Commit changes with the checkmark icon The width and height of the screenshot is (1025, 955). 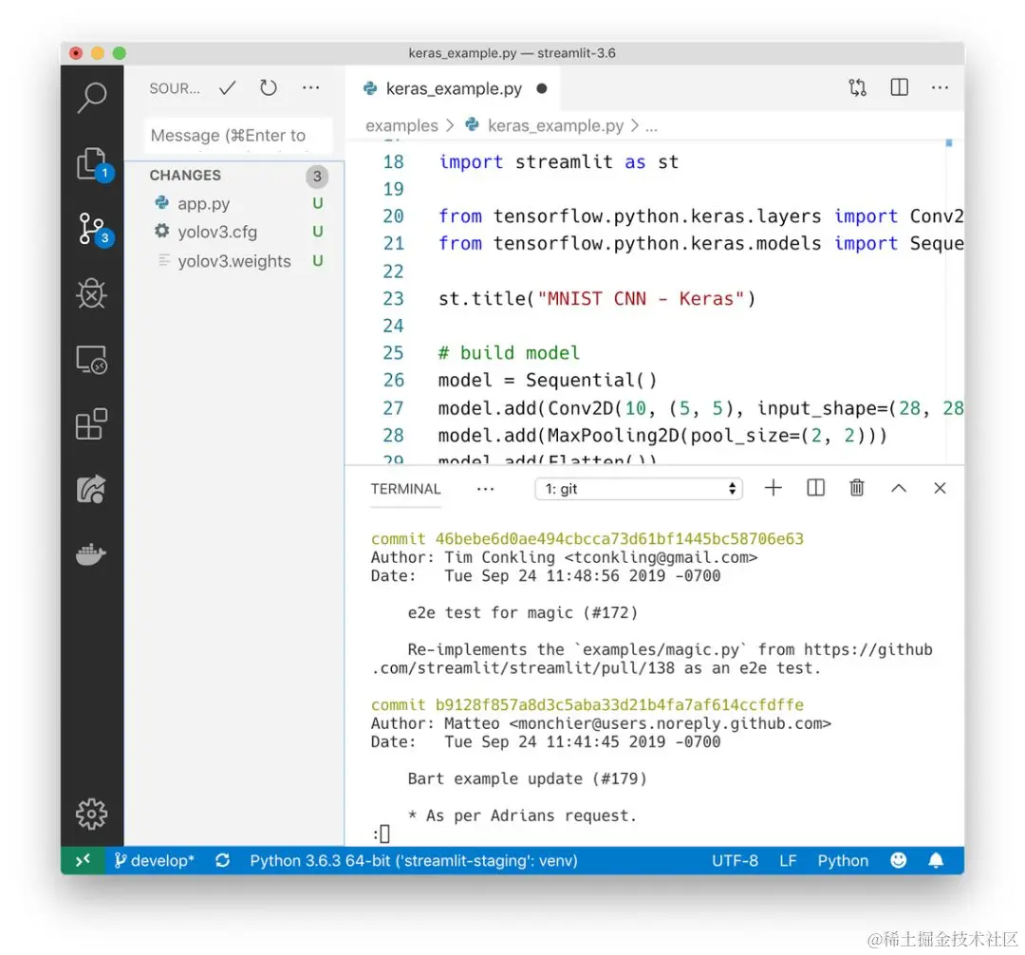coord(227,87)
